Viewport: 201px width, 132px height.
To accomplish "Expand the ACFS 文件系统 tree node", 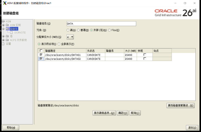I will click(4, 40).
